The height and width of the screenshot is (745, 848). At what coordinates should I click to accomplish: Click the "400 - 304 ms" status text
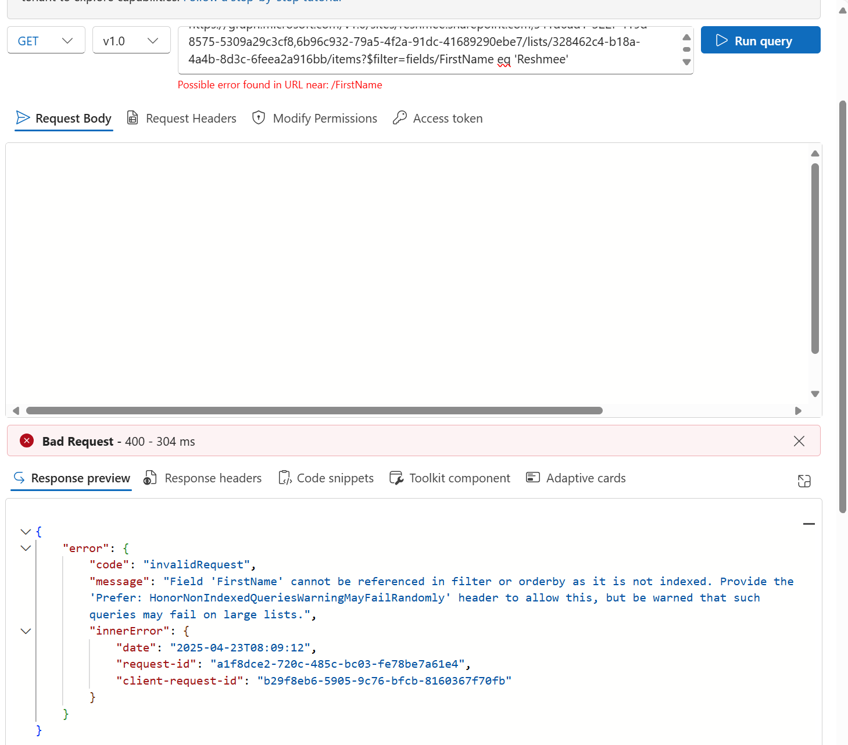click(x=160, y=442)
